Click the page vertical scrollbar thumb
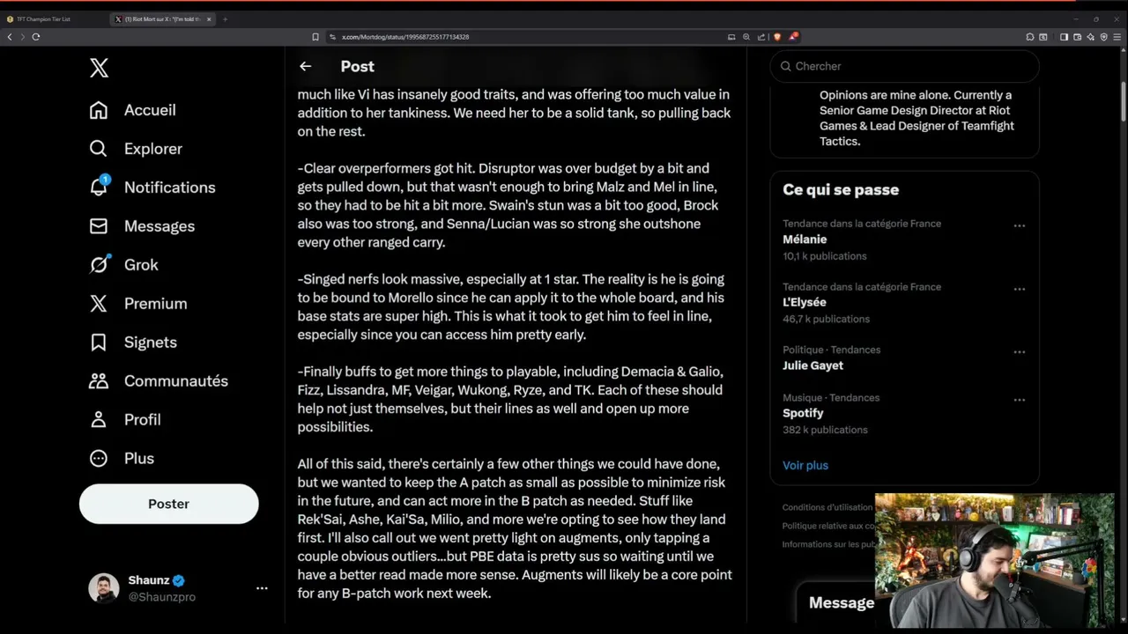1128x634 pixels. (x=1124, y=102)
